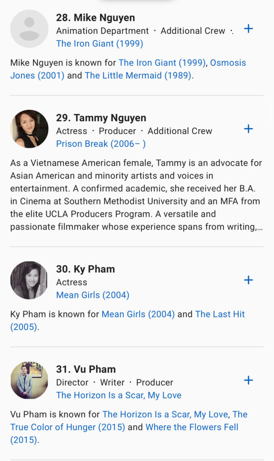This screenshot has height=461, width=274.
Task: Open the 29. Tammy Nguyen name heading
Action: tap(101, 118)
